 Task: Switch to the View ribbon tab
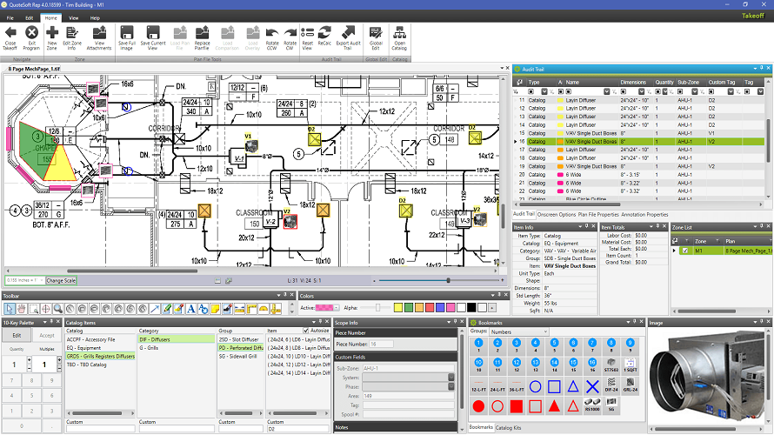73,17
